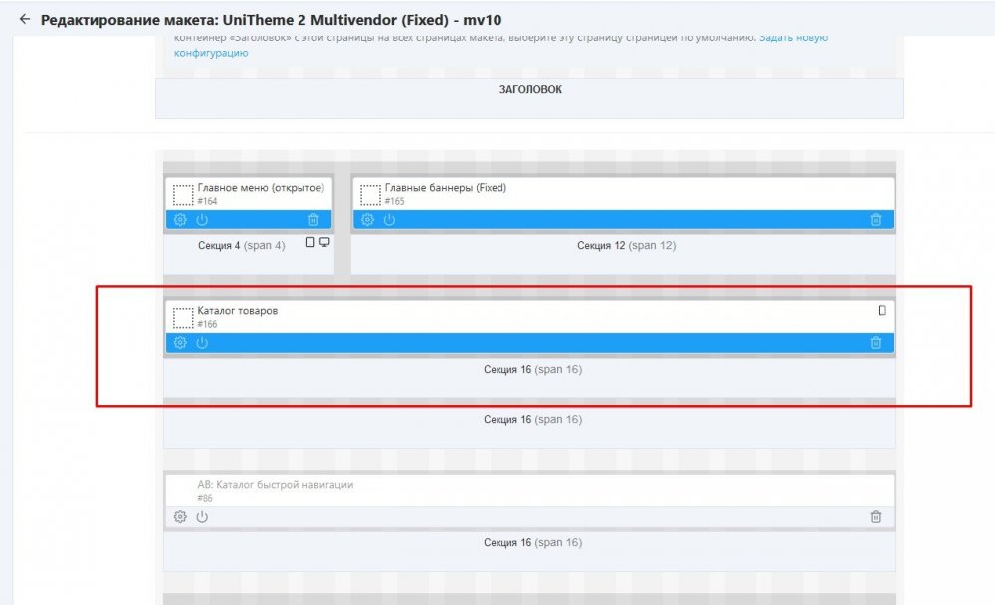Select the ЗАГОЛОВОК container bar
Viewport: 995px width, 605px height.
(x=529, y=90)
